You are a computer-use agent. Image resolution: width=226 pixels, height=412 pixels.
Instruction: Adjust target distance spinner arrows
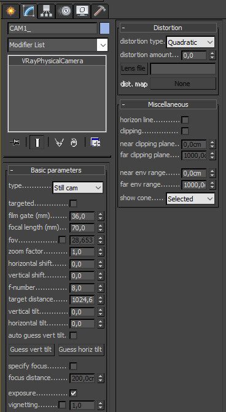[100, 300]
